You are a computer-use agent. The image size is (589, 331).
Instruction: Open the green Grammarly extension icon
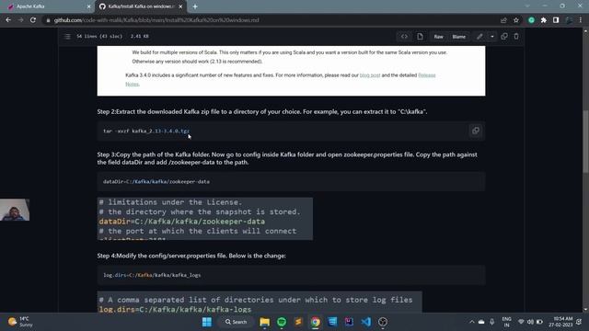pyautogui.click(x=531, y=20)
